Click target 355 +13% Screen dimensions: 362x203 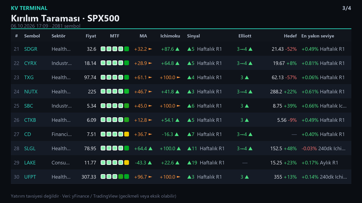[285, 177]
